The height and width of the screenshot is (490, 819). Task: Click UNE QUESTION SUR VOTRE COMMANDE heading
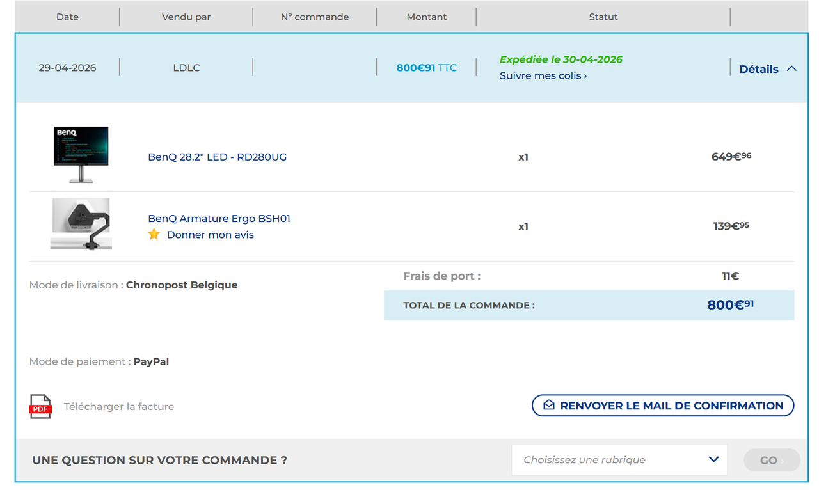click(160, 460)
